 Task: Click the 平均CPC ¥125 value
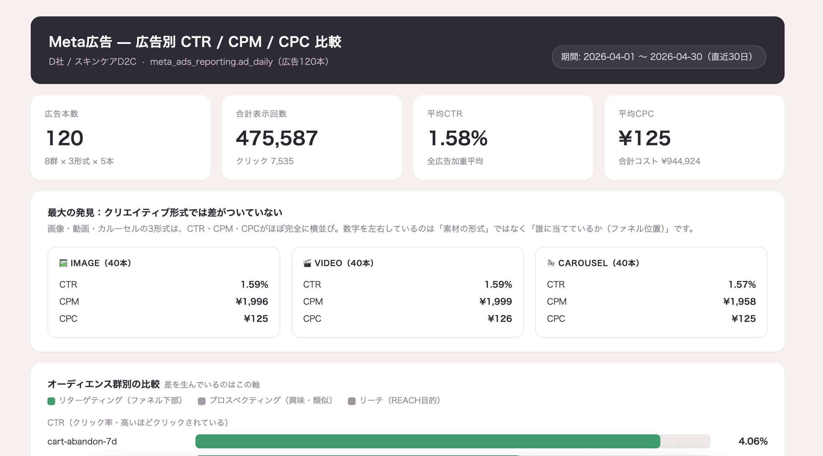645,138
